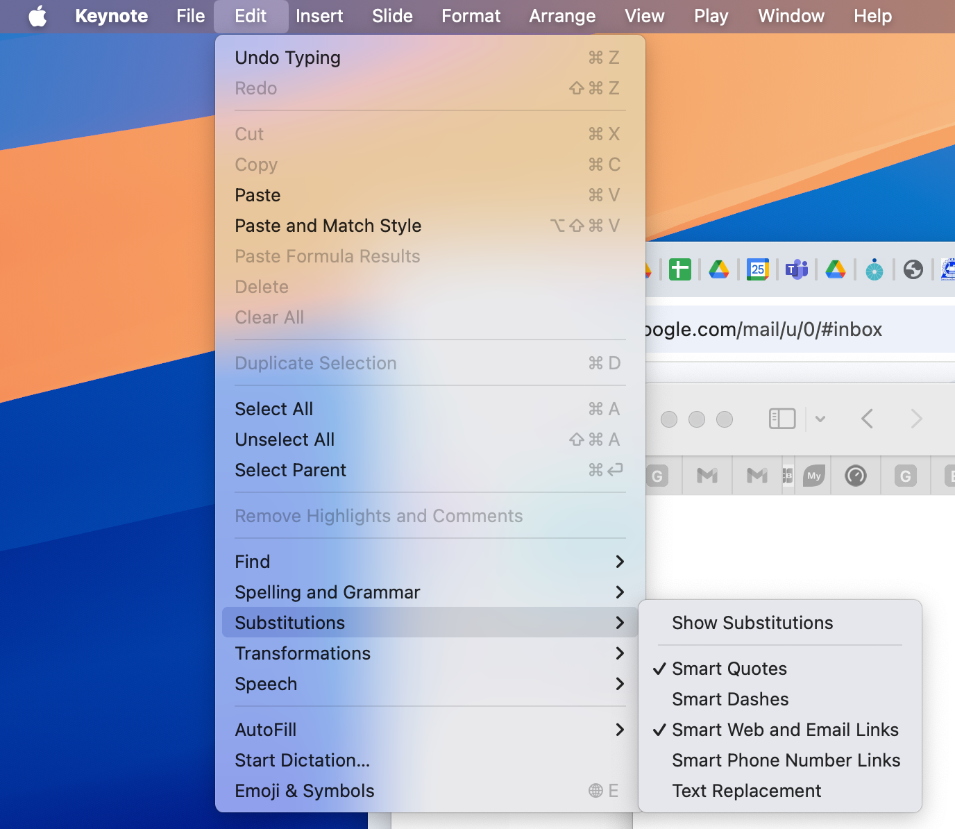Choose Select All
The image size is (955, 829).
(430, 409)
